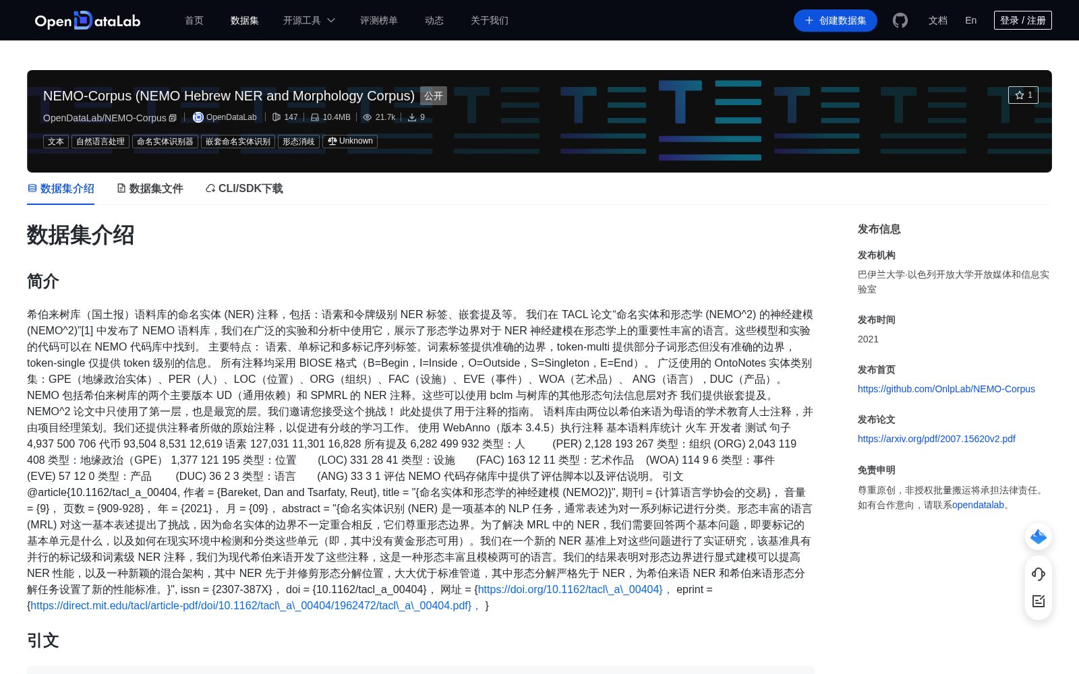Screen dimensions: 1079x674
Task: Click the 巴伊兰大学 publishing institution text
Action: pos(954,282)
